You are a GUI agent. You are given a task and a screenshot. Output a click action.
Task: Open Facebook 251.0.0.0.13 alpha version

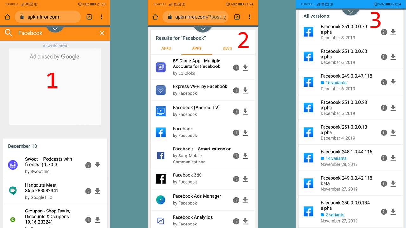click(350, 132)
